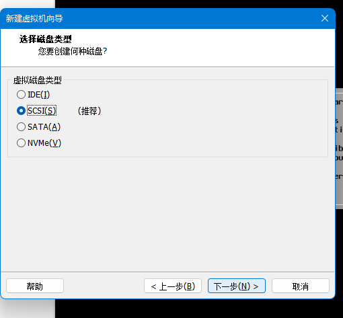343x318 pixels.
Task: Click the 虚拟磁盘类型 group box label
Action: coord(38,80)
